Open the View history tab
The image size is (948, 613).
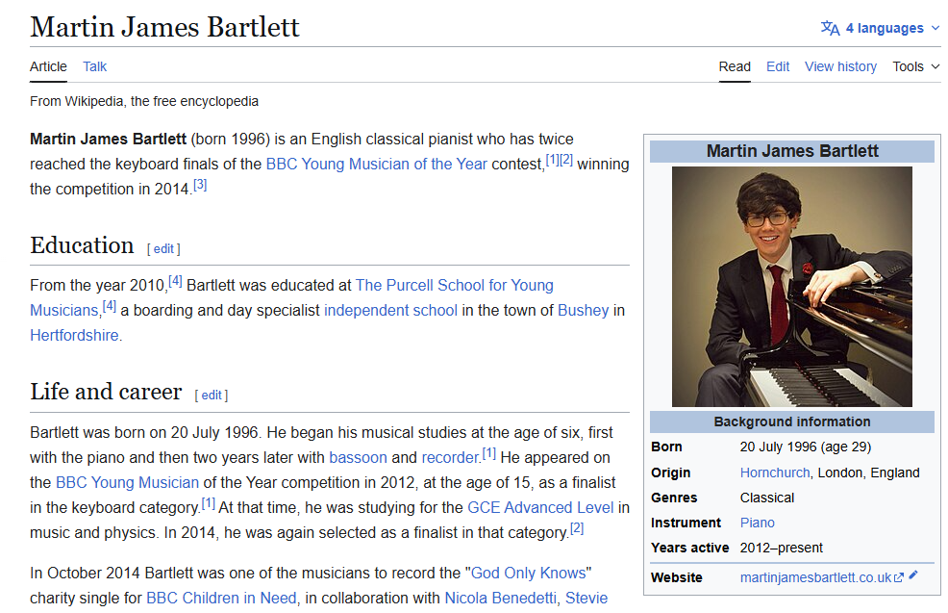tap(840, 66)
